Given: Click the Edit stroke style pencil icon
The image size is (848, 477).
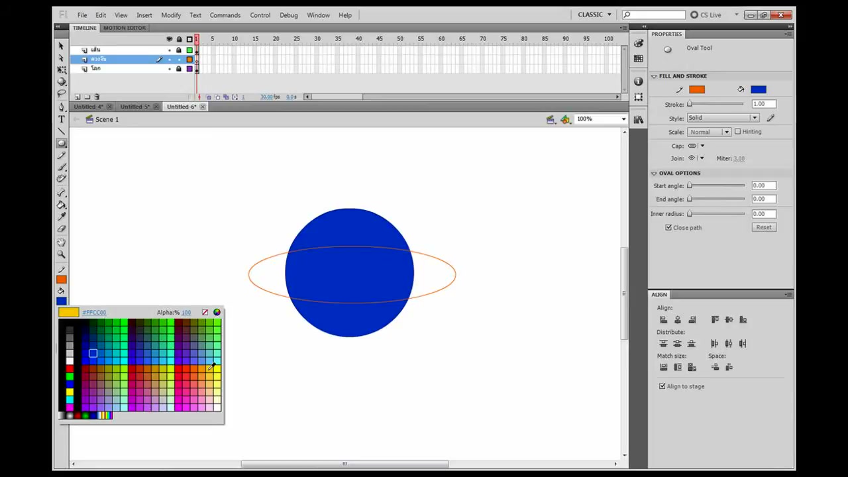Looking at the screenshot, I should [770, 118].
